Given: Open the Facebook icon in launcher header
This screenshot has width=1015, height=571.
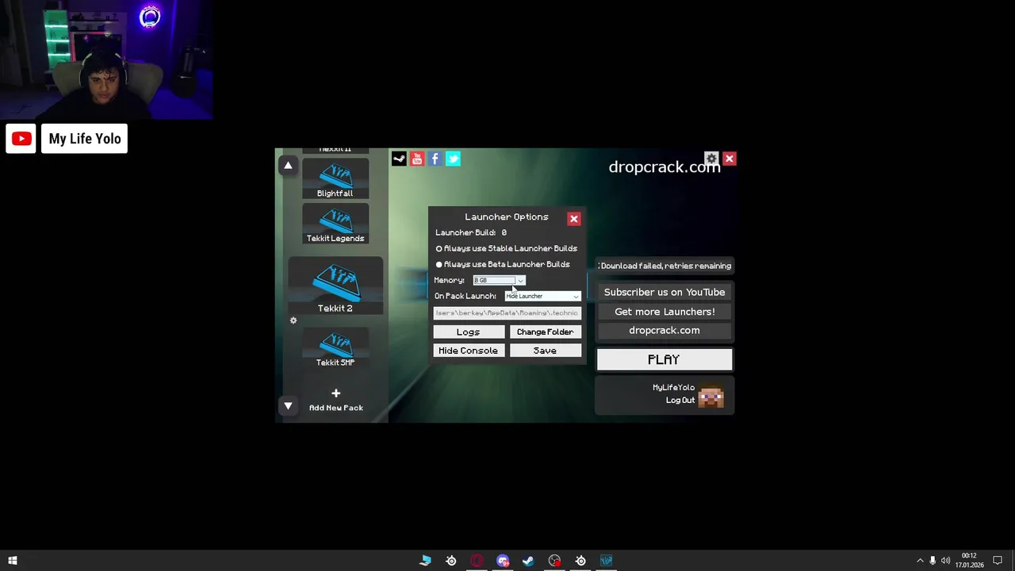Looking at the screenshot, I should tap(435, 159).
